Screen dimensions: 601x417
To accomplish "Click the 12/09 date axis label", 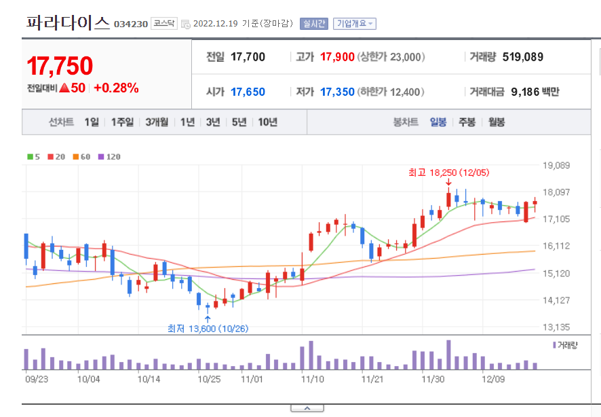I will tap(493, 380).
